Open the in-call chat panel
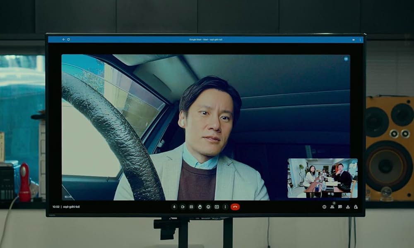Screen dimensions: 414x248 340,207
